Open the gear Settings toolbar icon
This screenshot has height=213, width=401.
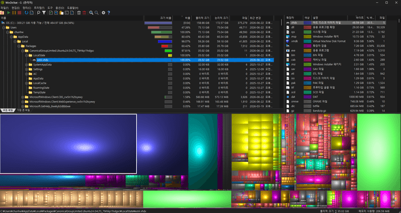click(103, 12)
